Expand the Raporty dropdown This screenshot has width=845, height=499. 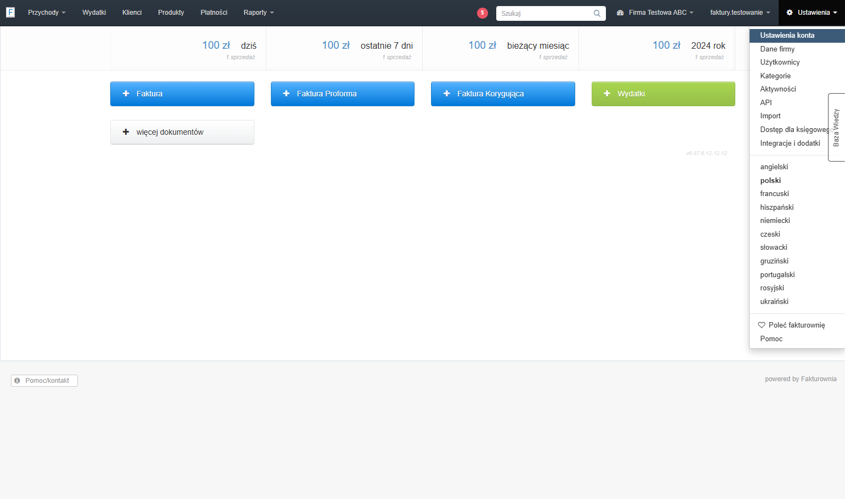(258, 13)
